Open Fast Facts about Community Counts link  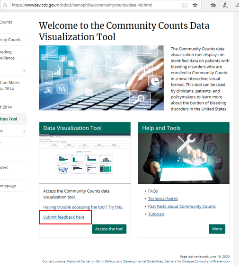182,206
